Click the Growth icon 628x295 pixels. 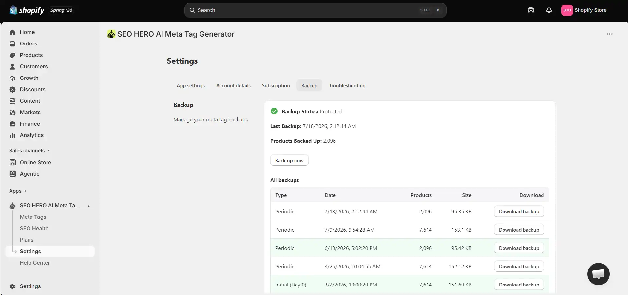[12, 78]
